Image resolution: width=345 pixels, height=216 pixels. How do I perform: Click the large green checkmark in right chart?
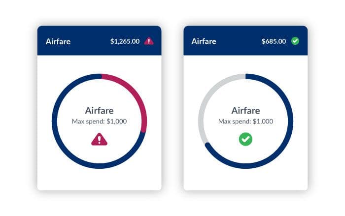click(x=245, y=140)
